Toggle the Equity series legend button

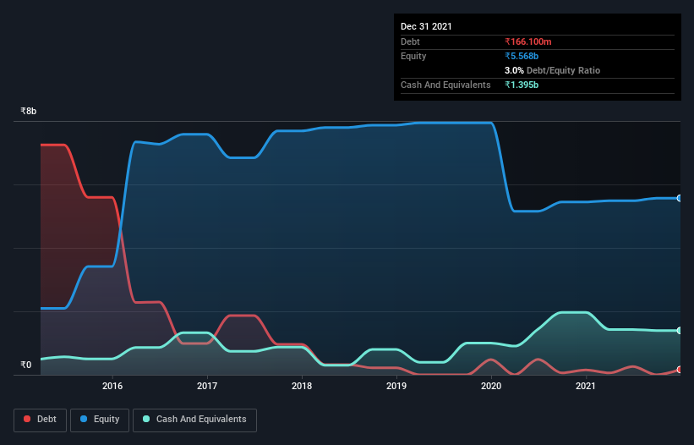pos(100,420)
